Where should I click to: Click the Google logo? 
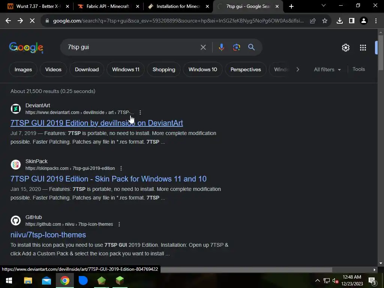(26, 48)
